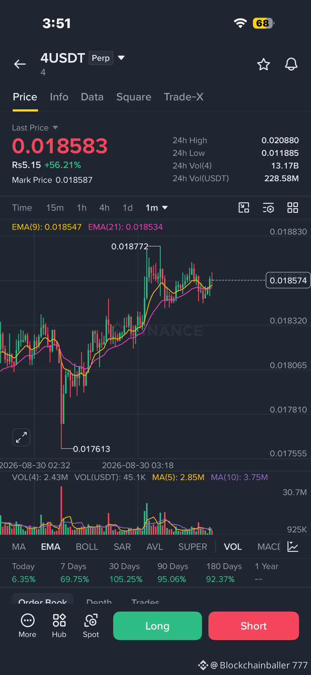Open the indicator chart icon beside MACD
This screenshot has width=311, height=675.
pyautogui.click(x=293, y=546)
